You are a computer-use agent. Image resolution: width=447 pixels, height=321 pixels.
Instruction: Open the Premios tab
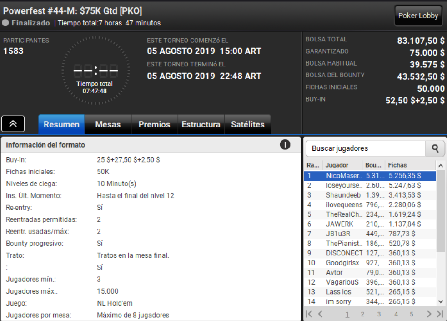click(x=154, y=124)
